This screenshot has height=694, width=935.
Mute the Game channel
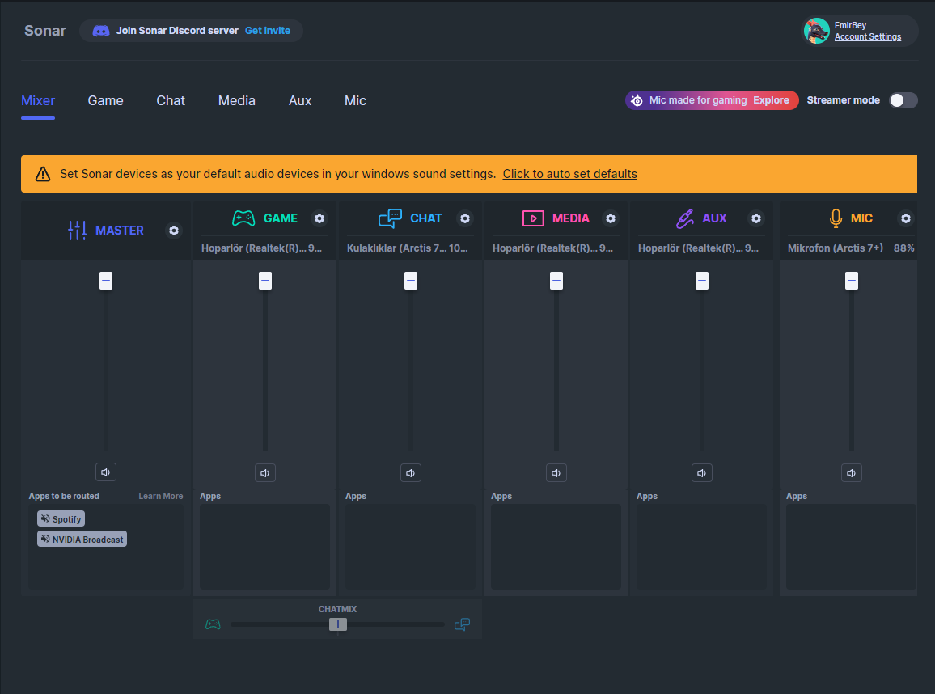click(x=264, y=473)
